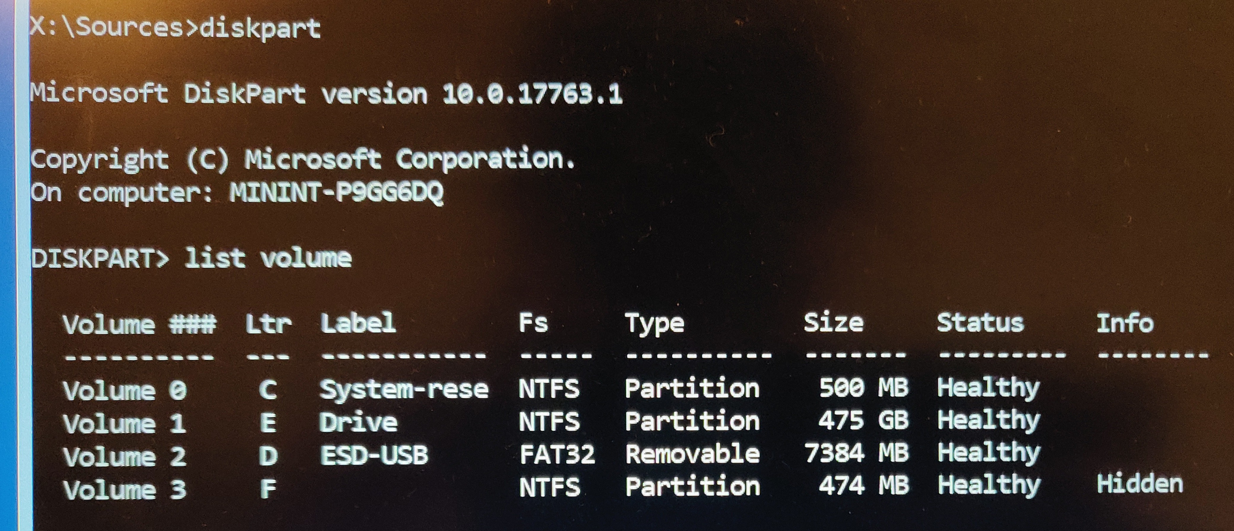Click the 'Status' column header

[x=981, y=323]
